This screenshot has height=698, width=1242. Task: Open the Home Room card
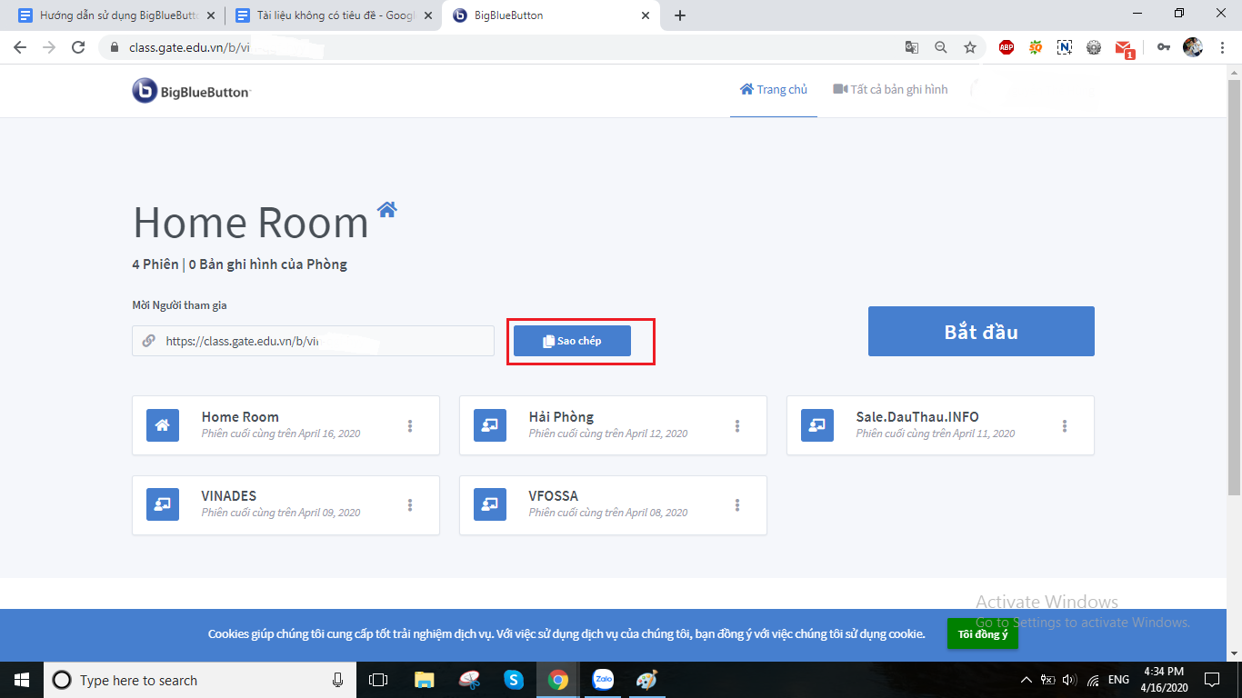285,424
